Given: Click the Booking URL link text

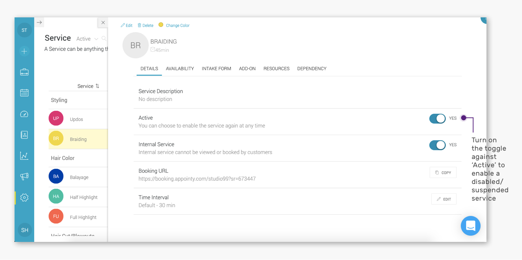Looking at the screenshot, I should coord(197,179).
